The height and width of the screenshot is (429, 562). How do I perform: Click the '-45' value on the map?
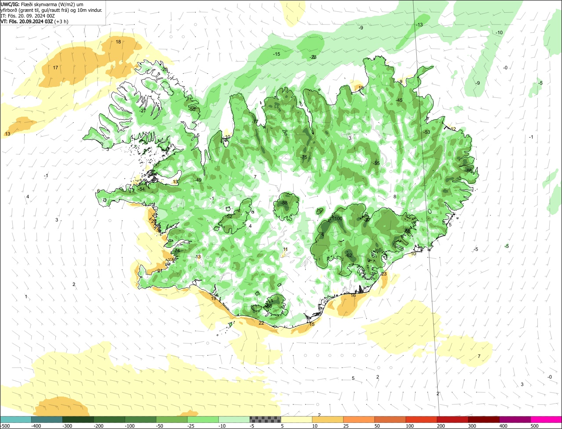point(399,100)
